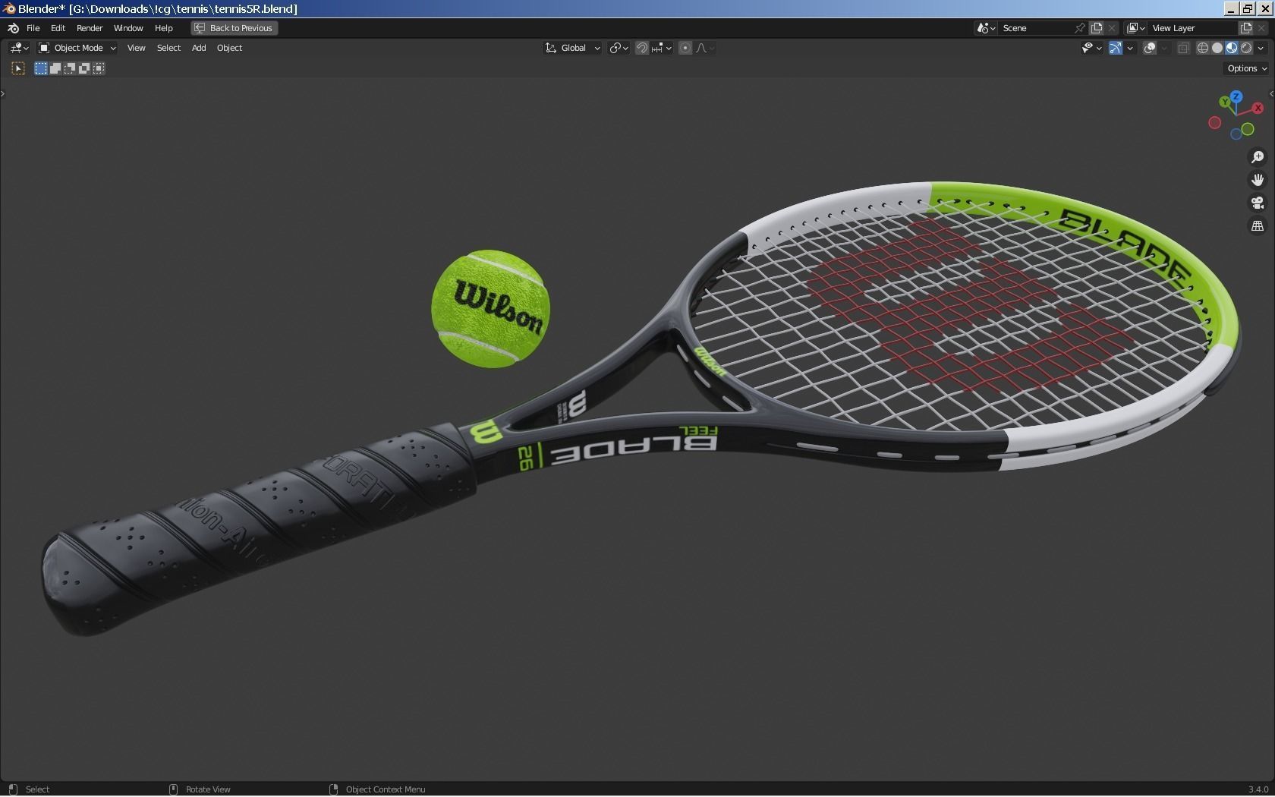Switch to Solid viewport shading
The image size is (1275, 797).
(x=1217, y=48)
